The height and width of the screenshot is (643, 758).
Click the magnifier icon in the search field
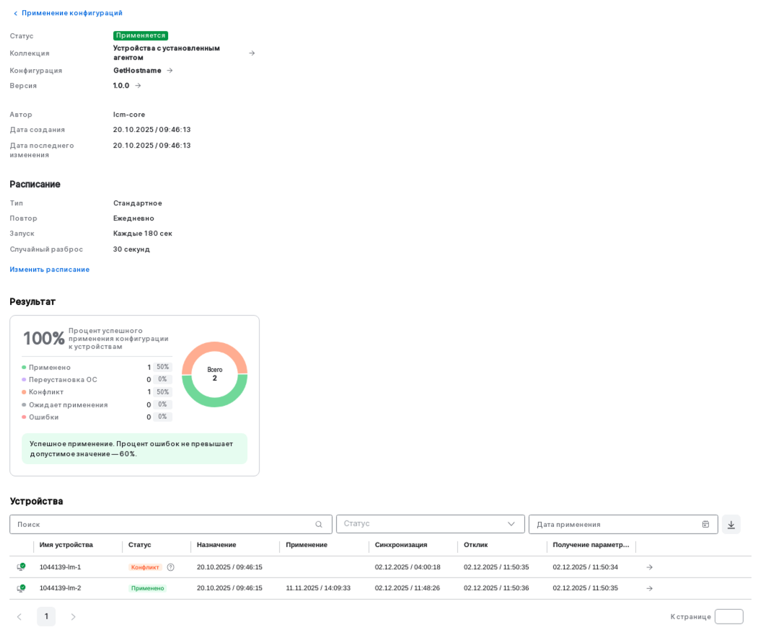pyautogui.click(x=319, y=524)
